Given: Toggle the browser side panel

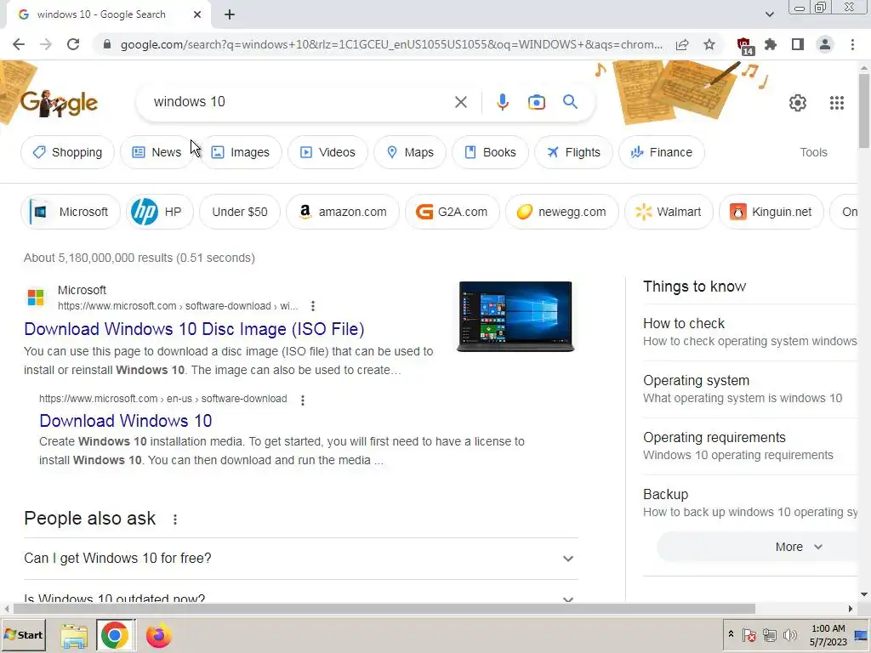Looking at the screenshot, I should [x=798, y=44].
